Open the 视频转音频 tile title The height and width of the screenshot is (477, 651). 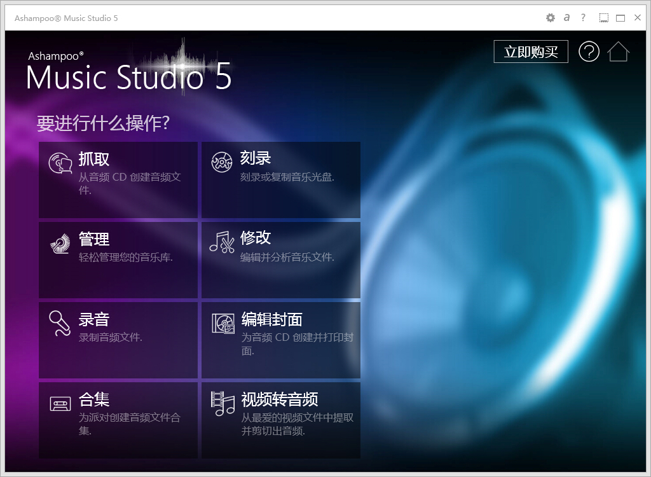point(280,399)
